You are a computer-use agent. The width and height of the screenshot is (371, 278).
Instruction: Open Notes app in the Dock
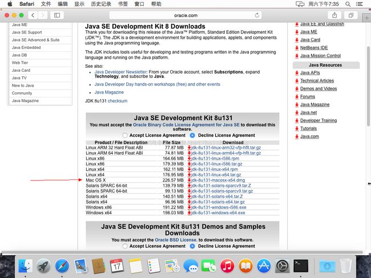point(135,265)
